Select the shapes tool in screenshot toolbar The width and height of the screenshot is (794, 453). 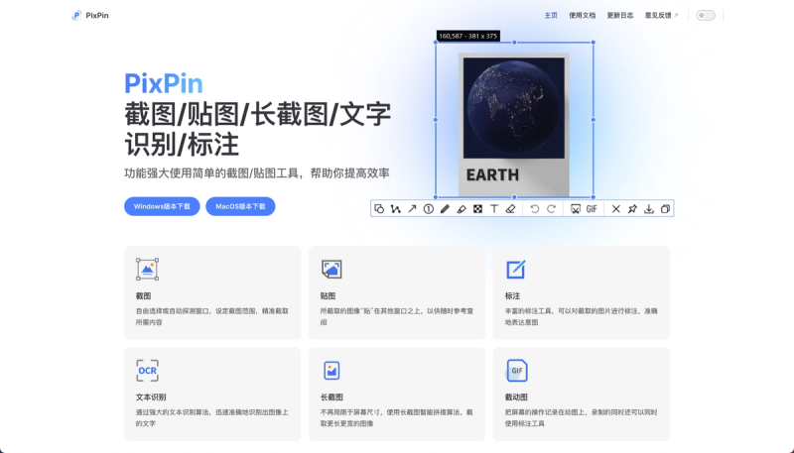pos(379,209)
